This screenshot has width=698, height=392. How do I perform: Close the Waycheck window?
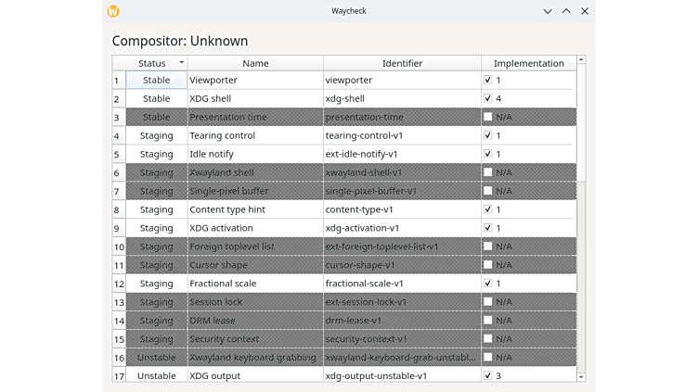584,11
